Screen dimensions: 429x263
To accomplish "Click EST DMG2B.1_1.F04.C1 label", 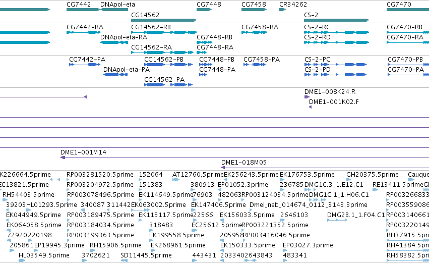I will [356, 215].
